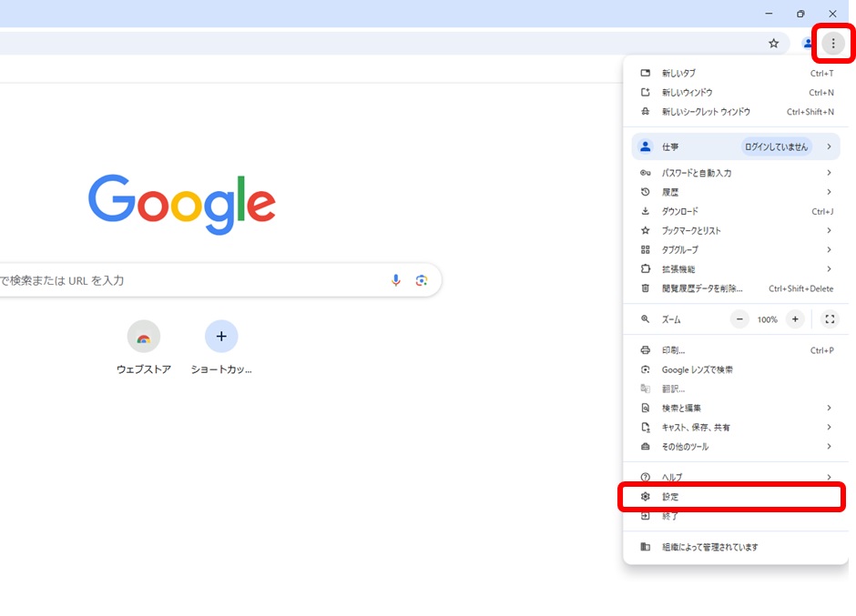856x616 pixels.
Task: Open the ウェブストア shortcut icon
Action: coord(144,336)
